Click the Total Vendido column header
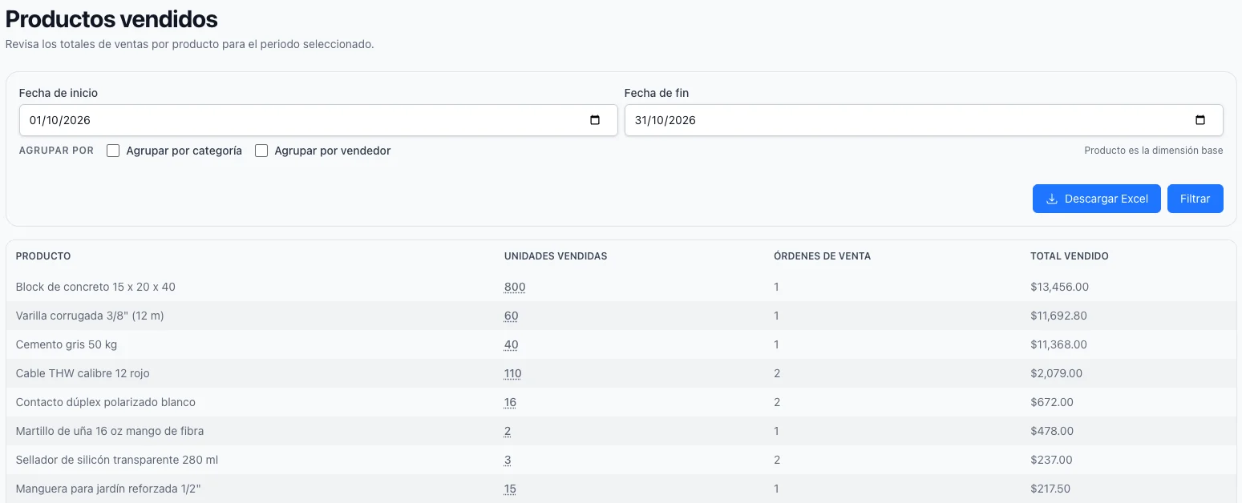This screenshot has width=1242, height=503. click(1070, 256)
